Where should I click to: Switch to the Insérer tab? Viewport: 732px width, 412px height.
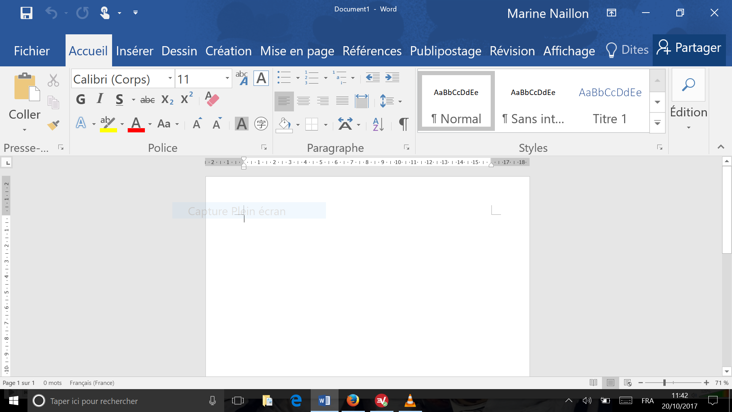(x=135, y=51)
